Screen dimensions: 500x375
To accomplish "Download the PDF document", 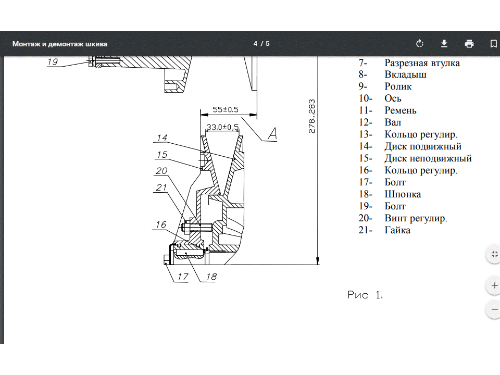I will click(x=444, y=44).
